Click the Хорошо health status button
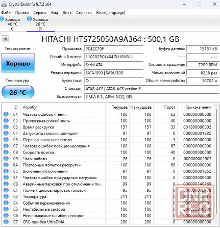 pos(18,63)
